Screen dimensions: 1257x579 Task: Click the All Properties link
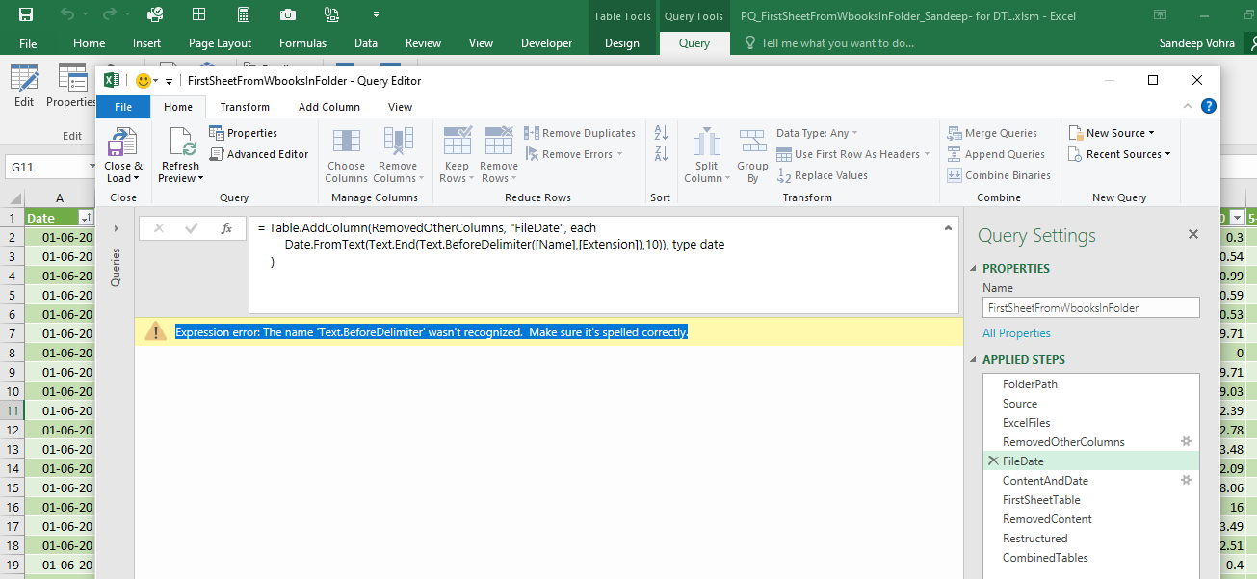(x=1016, y=333)
